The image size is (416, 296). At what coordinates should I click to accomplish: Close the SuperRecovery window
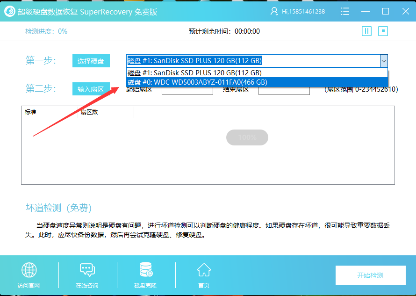pyautogui.click(x=406, y=11)
